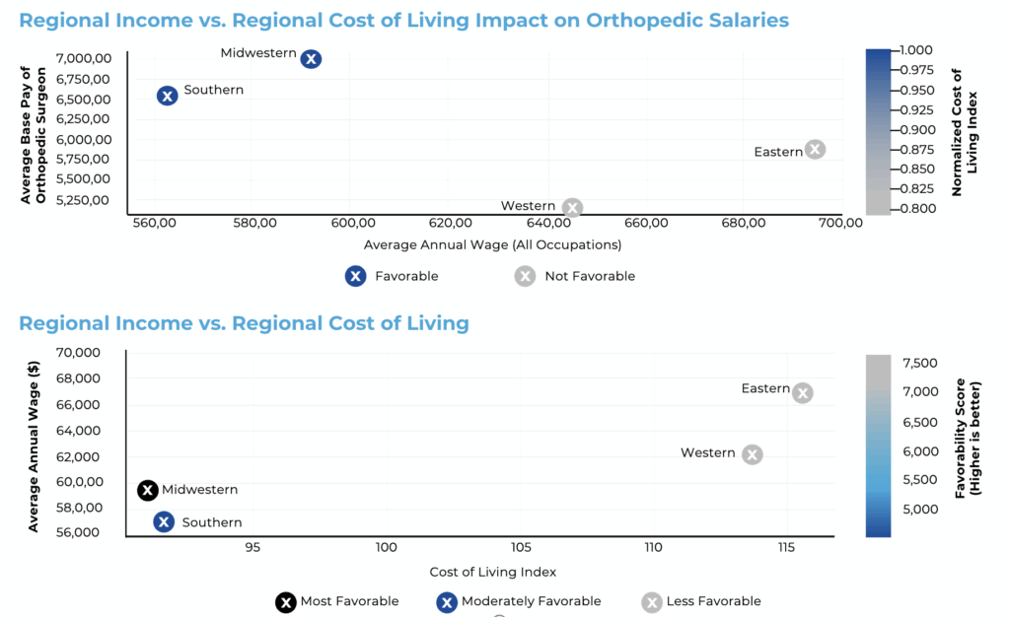Toggle the Not Favorable legend entry
1010x617 pixels.
coord(575,276)
